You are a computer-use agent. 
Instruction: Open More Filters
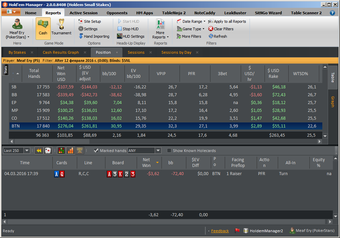click(189, 36)
